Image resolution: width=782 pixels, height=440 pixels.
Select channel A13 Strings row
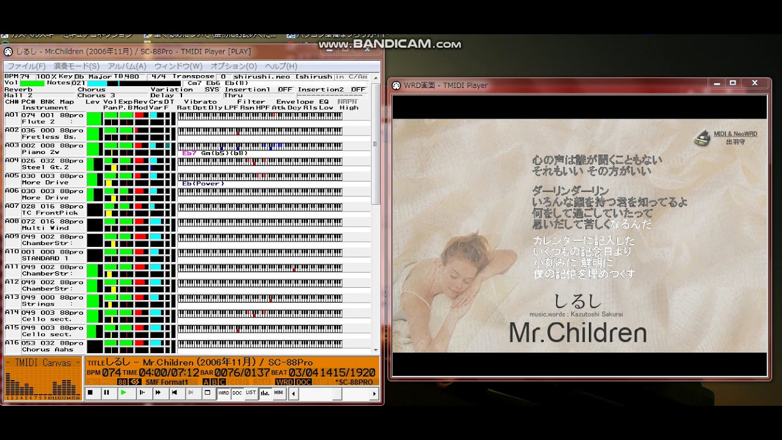pyautogui.click(x=44, y=301)
